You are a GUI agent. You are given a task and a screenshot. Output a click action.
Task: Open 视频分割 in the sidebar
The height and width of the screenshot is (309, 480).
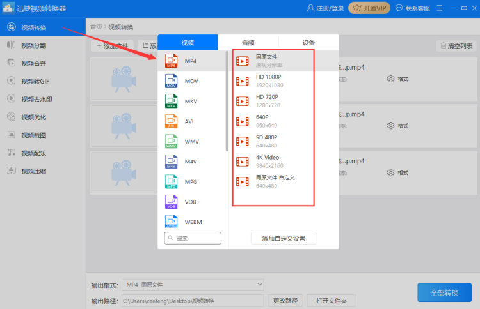(x=43, y=45)
